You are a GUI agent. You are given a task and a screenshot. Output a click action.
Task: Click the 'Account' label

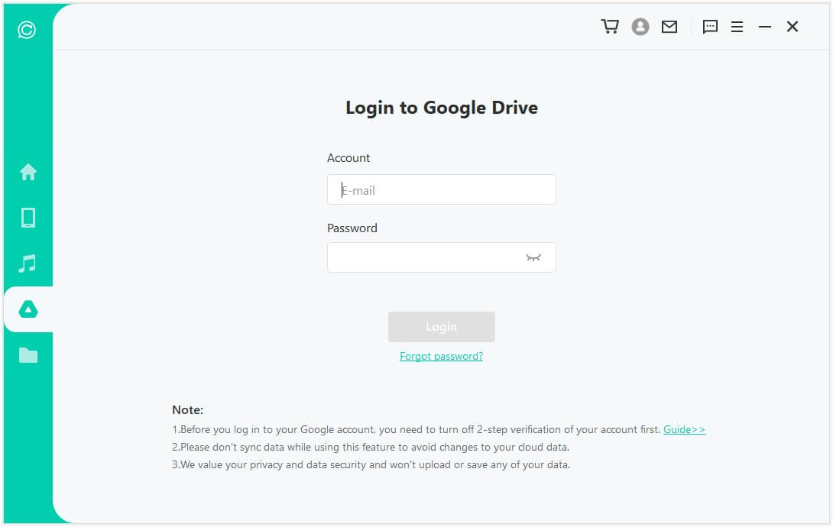[x=348, y=158]
